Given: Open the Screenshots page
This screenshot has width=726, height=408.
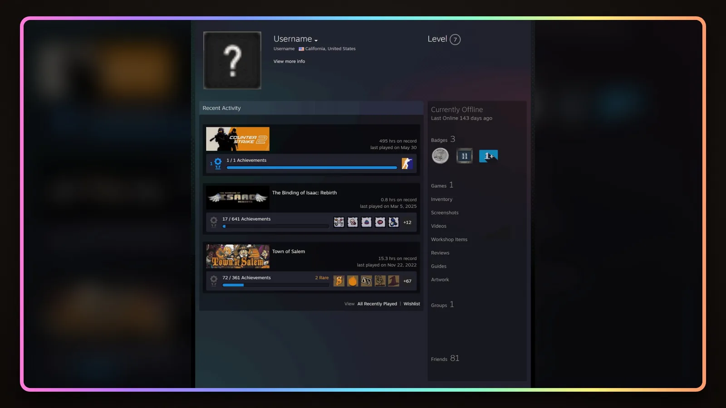Looking at the screenshot, I should point(445,213).
